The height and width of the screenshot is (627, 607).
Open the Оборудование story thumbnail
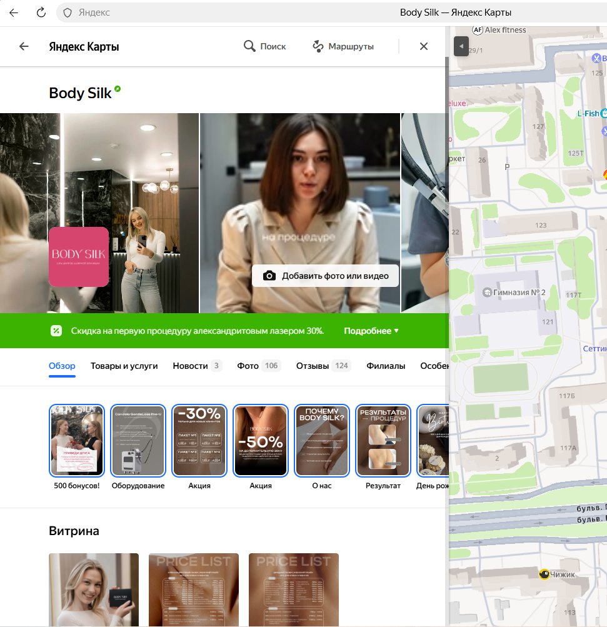pos(138,441)
